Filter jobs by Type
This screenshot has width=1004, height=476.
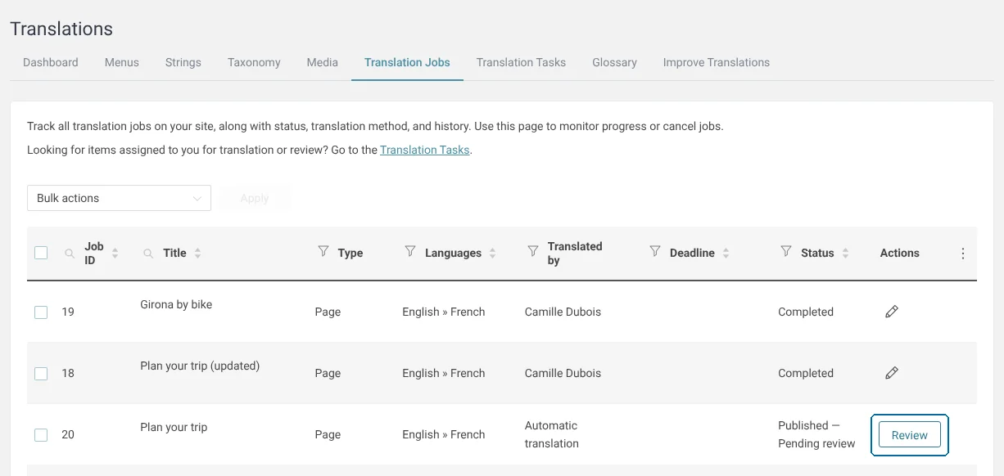pos(323,252)
